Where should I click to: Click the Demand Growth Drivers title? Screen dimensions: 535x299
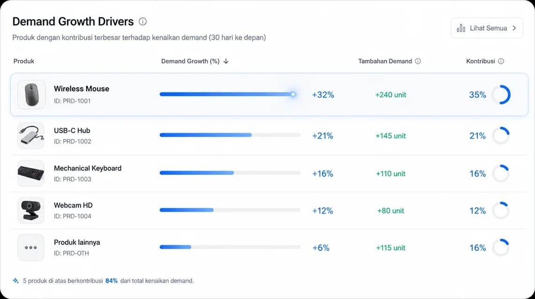point(73,22)
